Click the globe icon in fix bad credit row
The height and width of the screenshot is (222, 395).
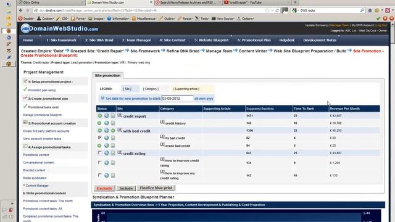tap(107, 138)
